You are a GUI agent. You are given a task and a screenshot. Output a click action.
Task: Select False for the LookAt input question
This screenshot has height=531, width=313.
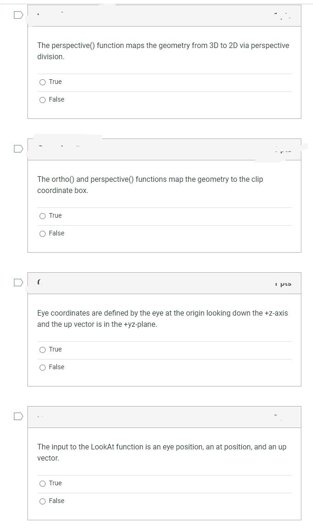pyautogui.click(x=42, y=501)
